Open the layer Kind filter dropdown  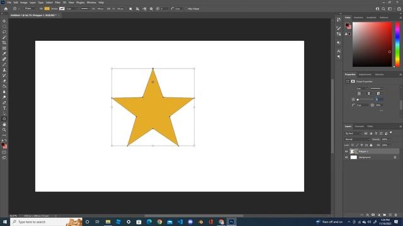(x=353, y=134)
